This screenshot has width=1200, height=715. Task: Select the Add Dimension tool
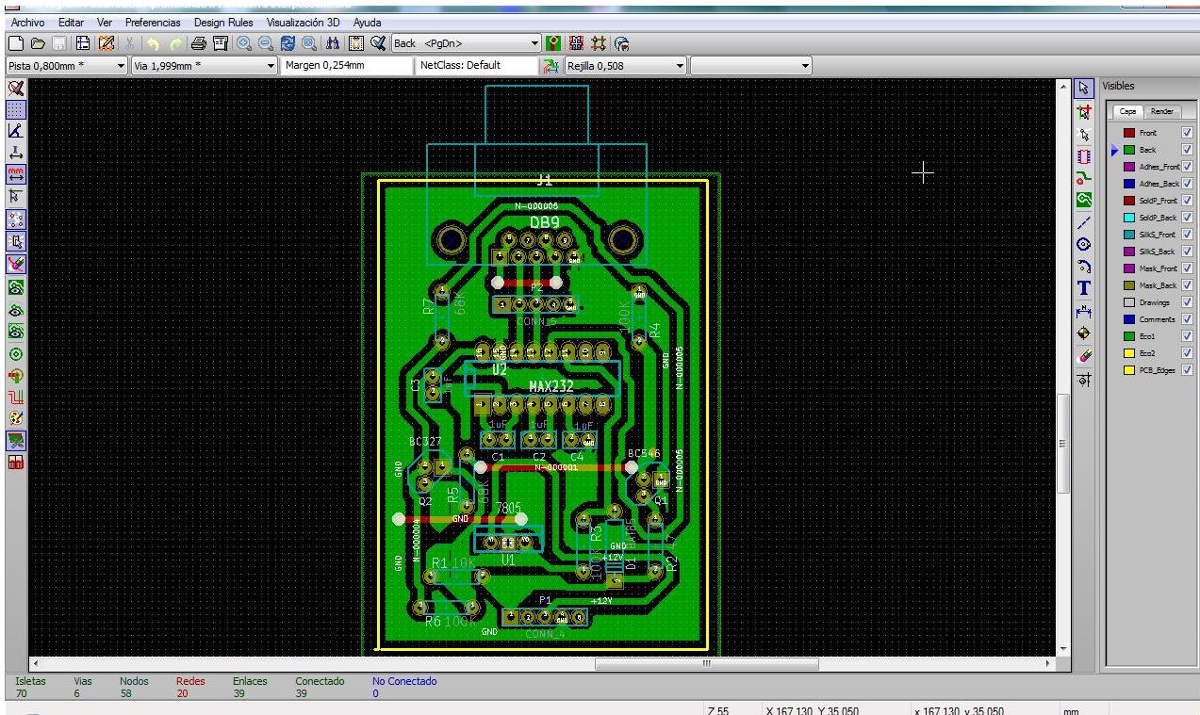1084,311
